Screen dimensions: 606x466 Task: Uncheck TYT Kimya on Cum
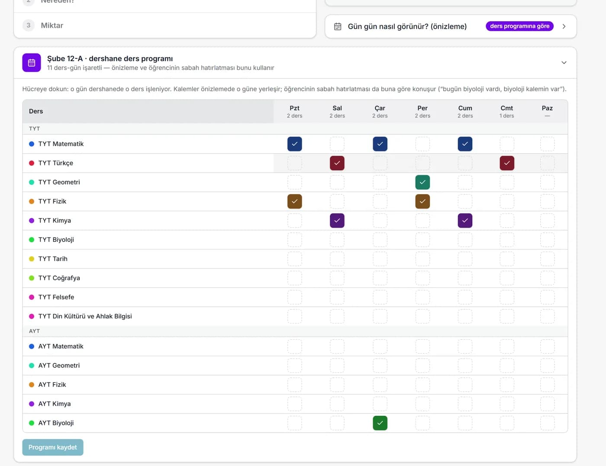[x=465, y=221]
